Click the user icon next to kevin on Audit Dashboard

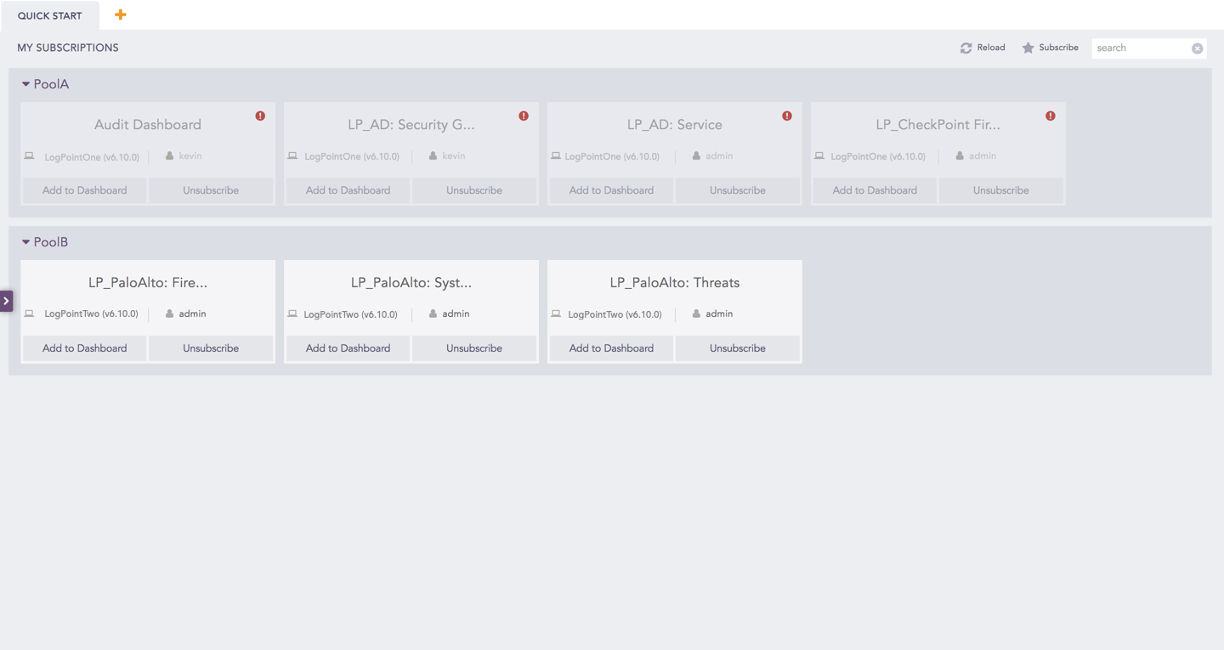(x=168, y=155)
